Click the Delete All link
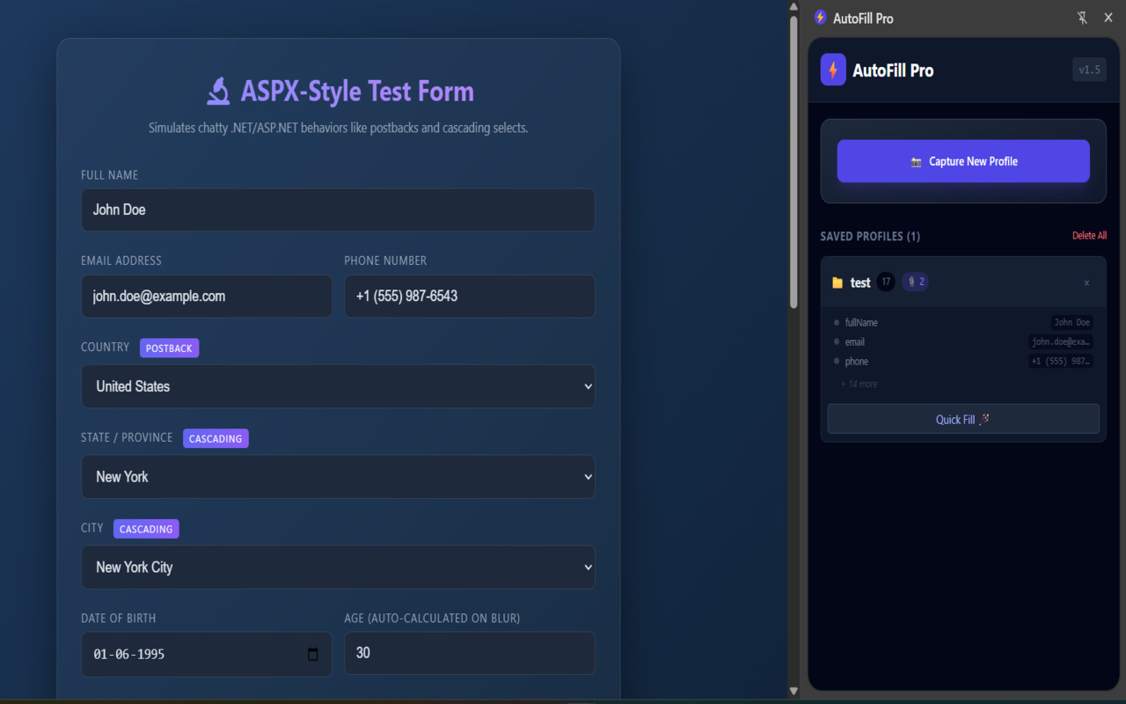 [1089, 236]
